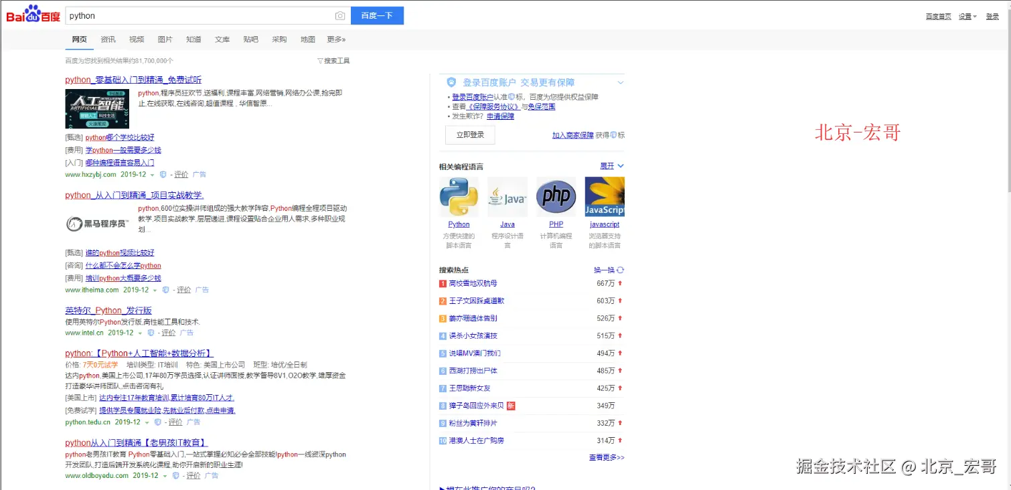Viewport: 1011px width, 490px height.
Task: Switch to the 采购 tab
Action: click(x=279, y=39)
